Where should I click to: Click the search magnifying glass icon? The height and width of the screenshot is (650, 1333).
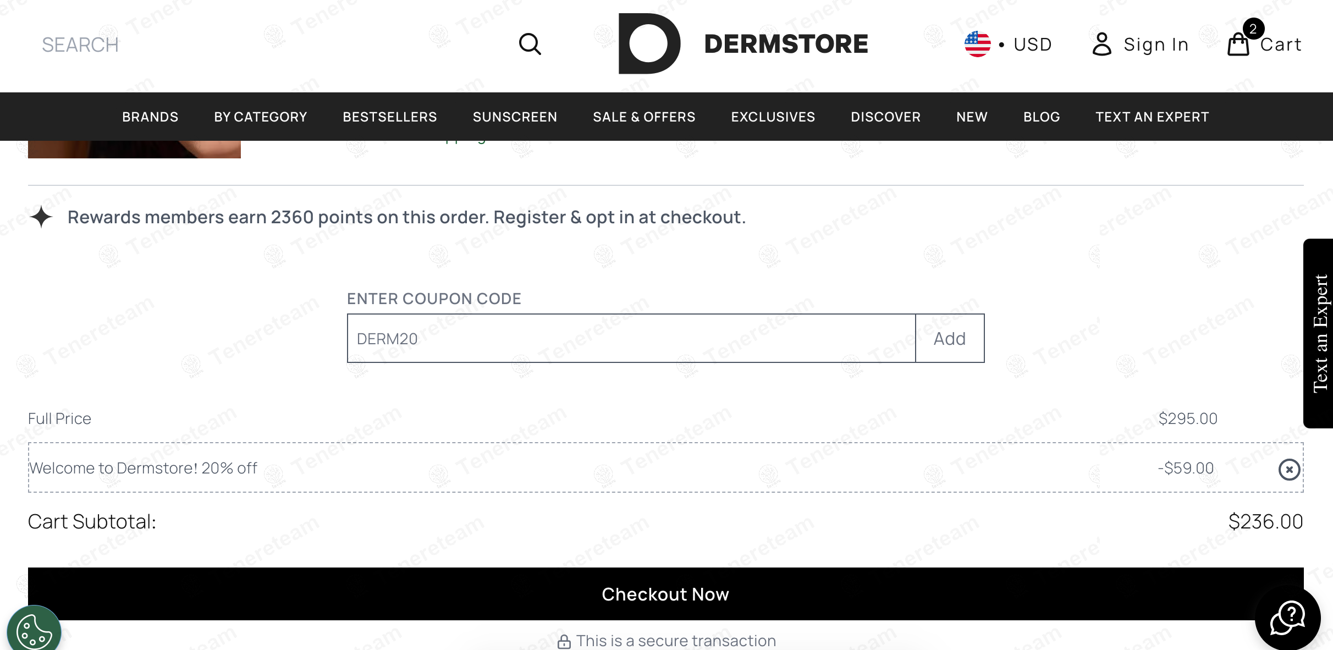tap(530, 44)
